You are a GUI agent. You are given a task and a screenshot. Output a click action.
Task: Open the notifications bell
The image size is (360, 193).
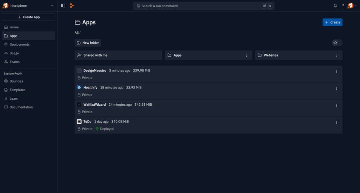point(335,6)
